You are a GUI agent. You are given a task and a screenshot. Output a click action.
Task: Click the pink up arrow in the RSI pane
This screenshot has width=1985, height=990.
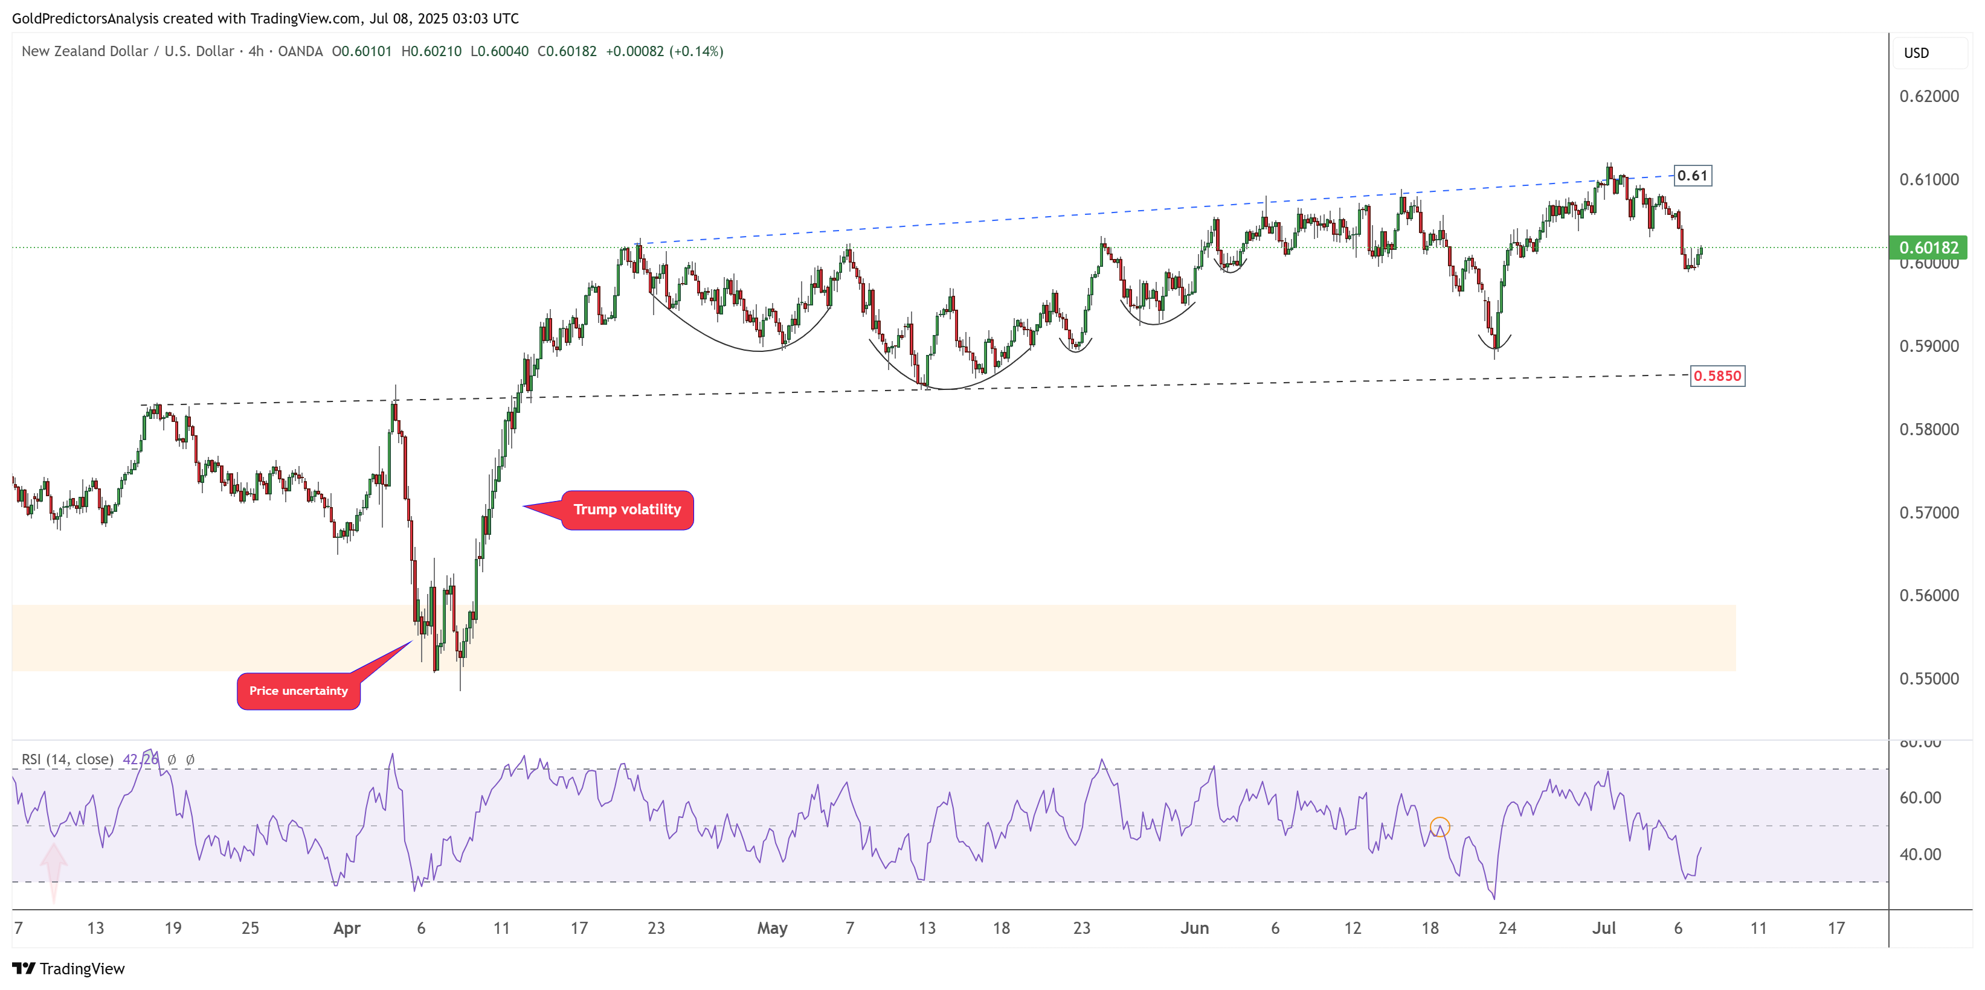coord(54,872)
